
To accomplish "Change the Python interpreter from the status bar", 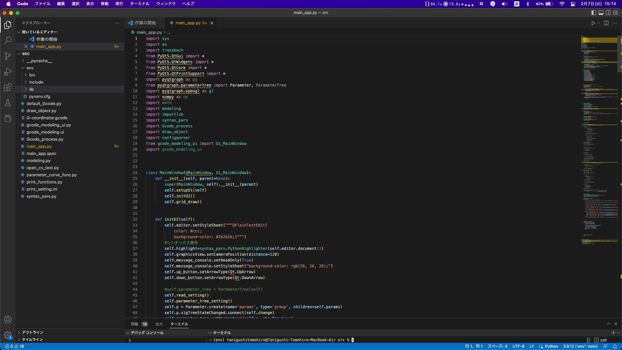I will (580, 346).
